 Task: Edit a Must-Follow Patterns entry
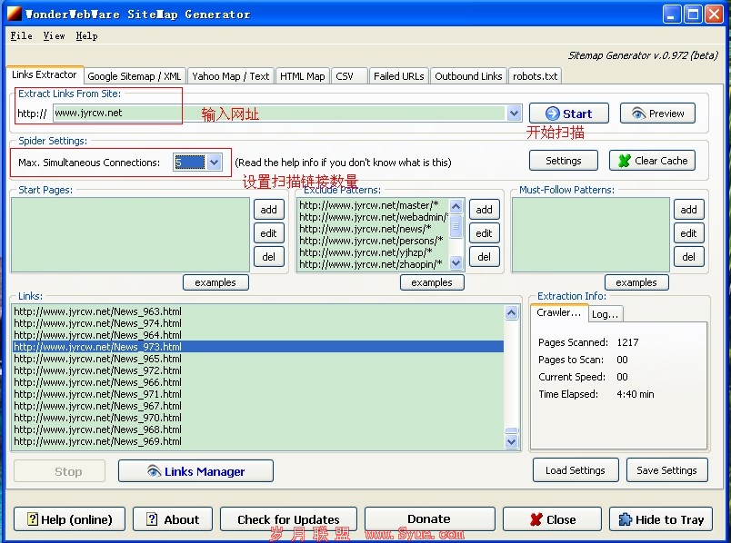(x=688, y=232)
